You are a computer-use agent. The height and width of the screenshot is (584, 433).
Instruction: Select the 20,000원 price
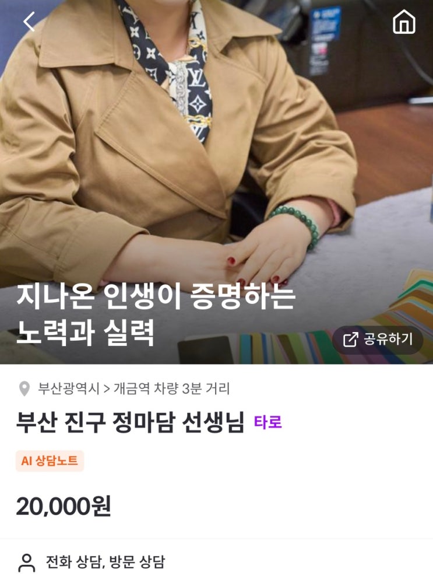click(64, 506)
